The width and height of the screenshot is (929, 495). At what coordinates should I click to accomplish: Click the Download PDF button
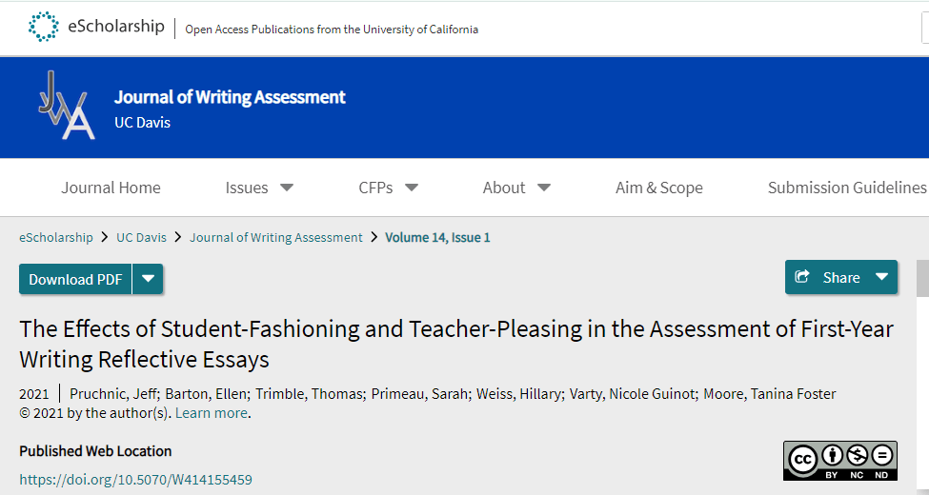click(x=75, y=279)
